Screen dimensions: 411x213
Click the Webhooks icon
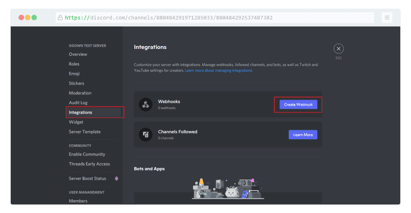pos(146,105)
